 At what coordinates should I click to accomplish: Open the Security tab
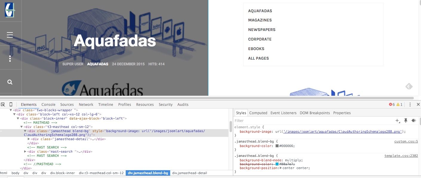(166, 104)
